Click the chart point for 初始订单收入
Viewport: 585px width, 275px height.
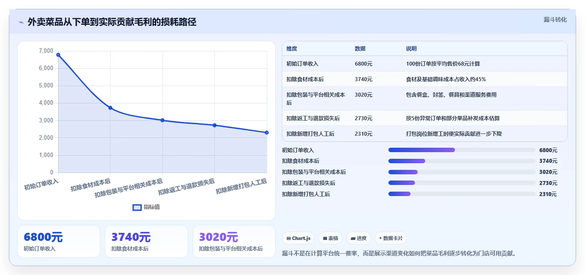[x=58, y=55]
